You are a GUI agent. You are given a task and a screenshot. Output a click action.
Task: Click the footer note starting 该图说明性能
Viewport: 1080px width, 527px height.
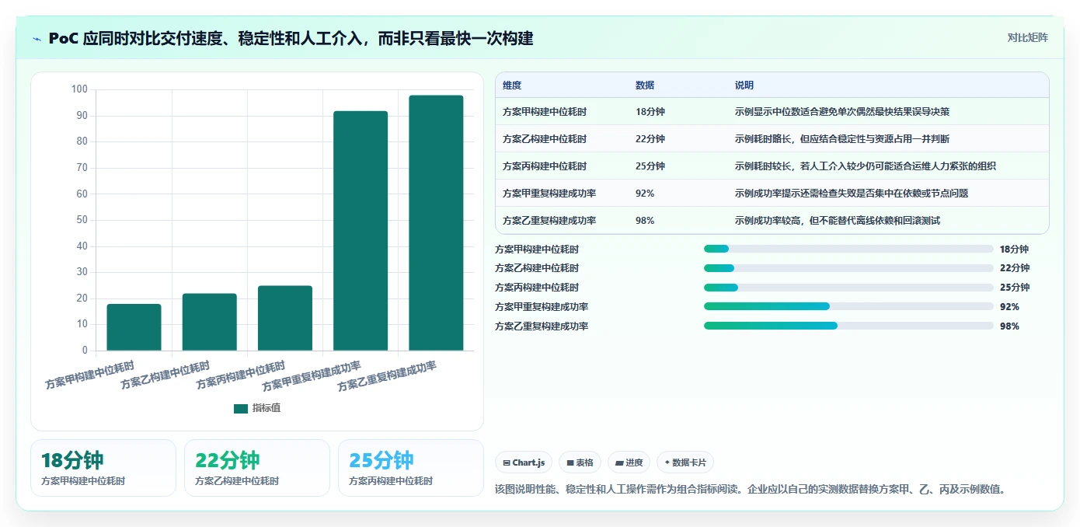point(751,490)
